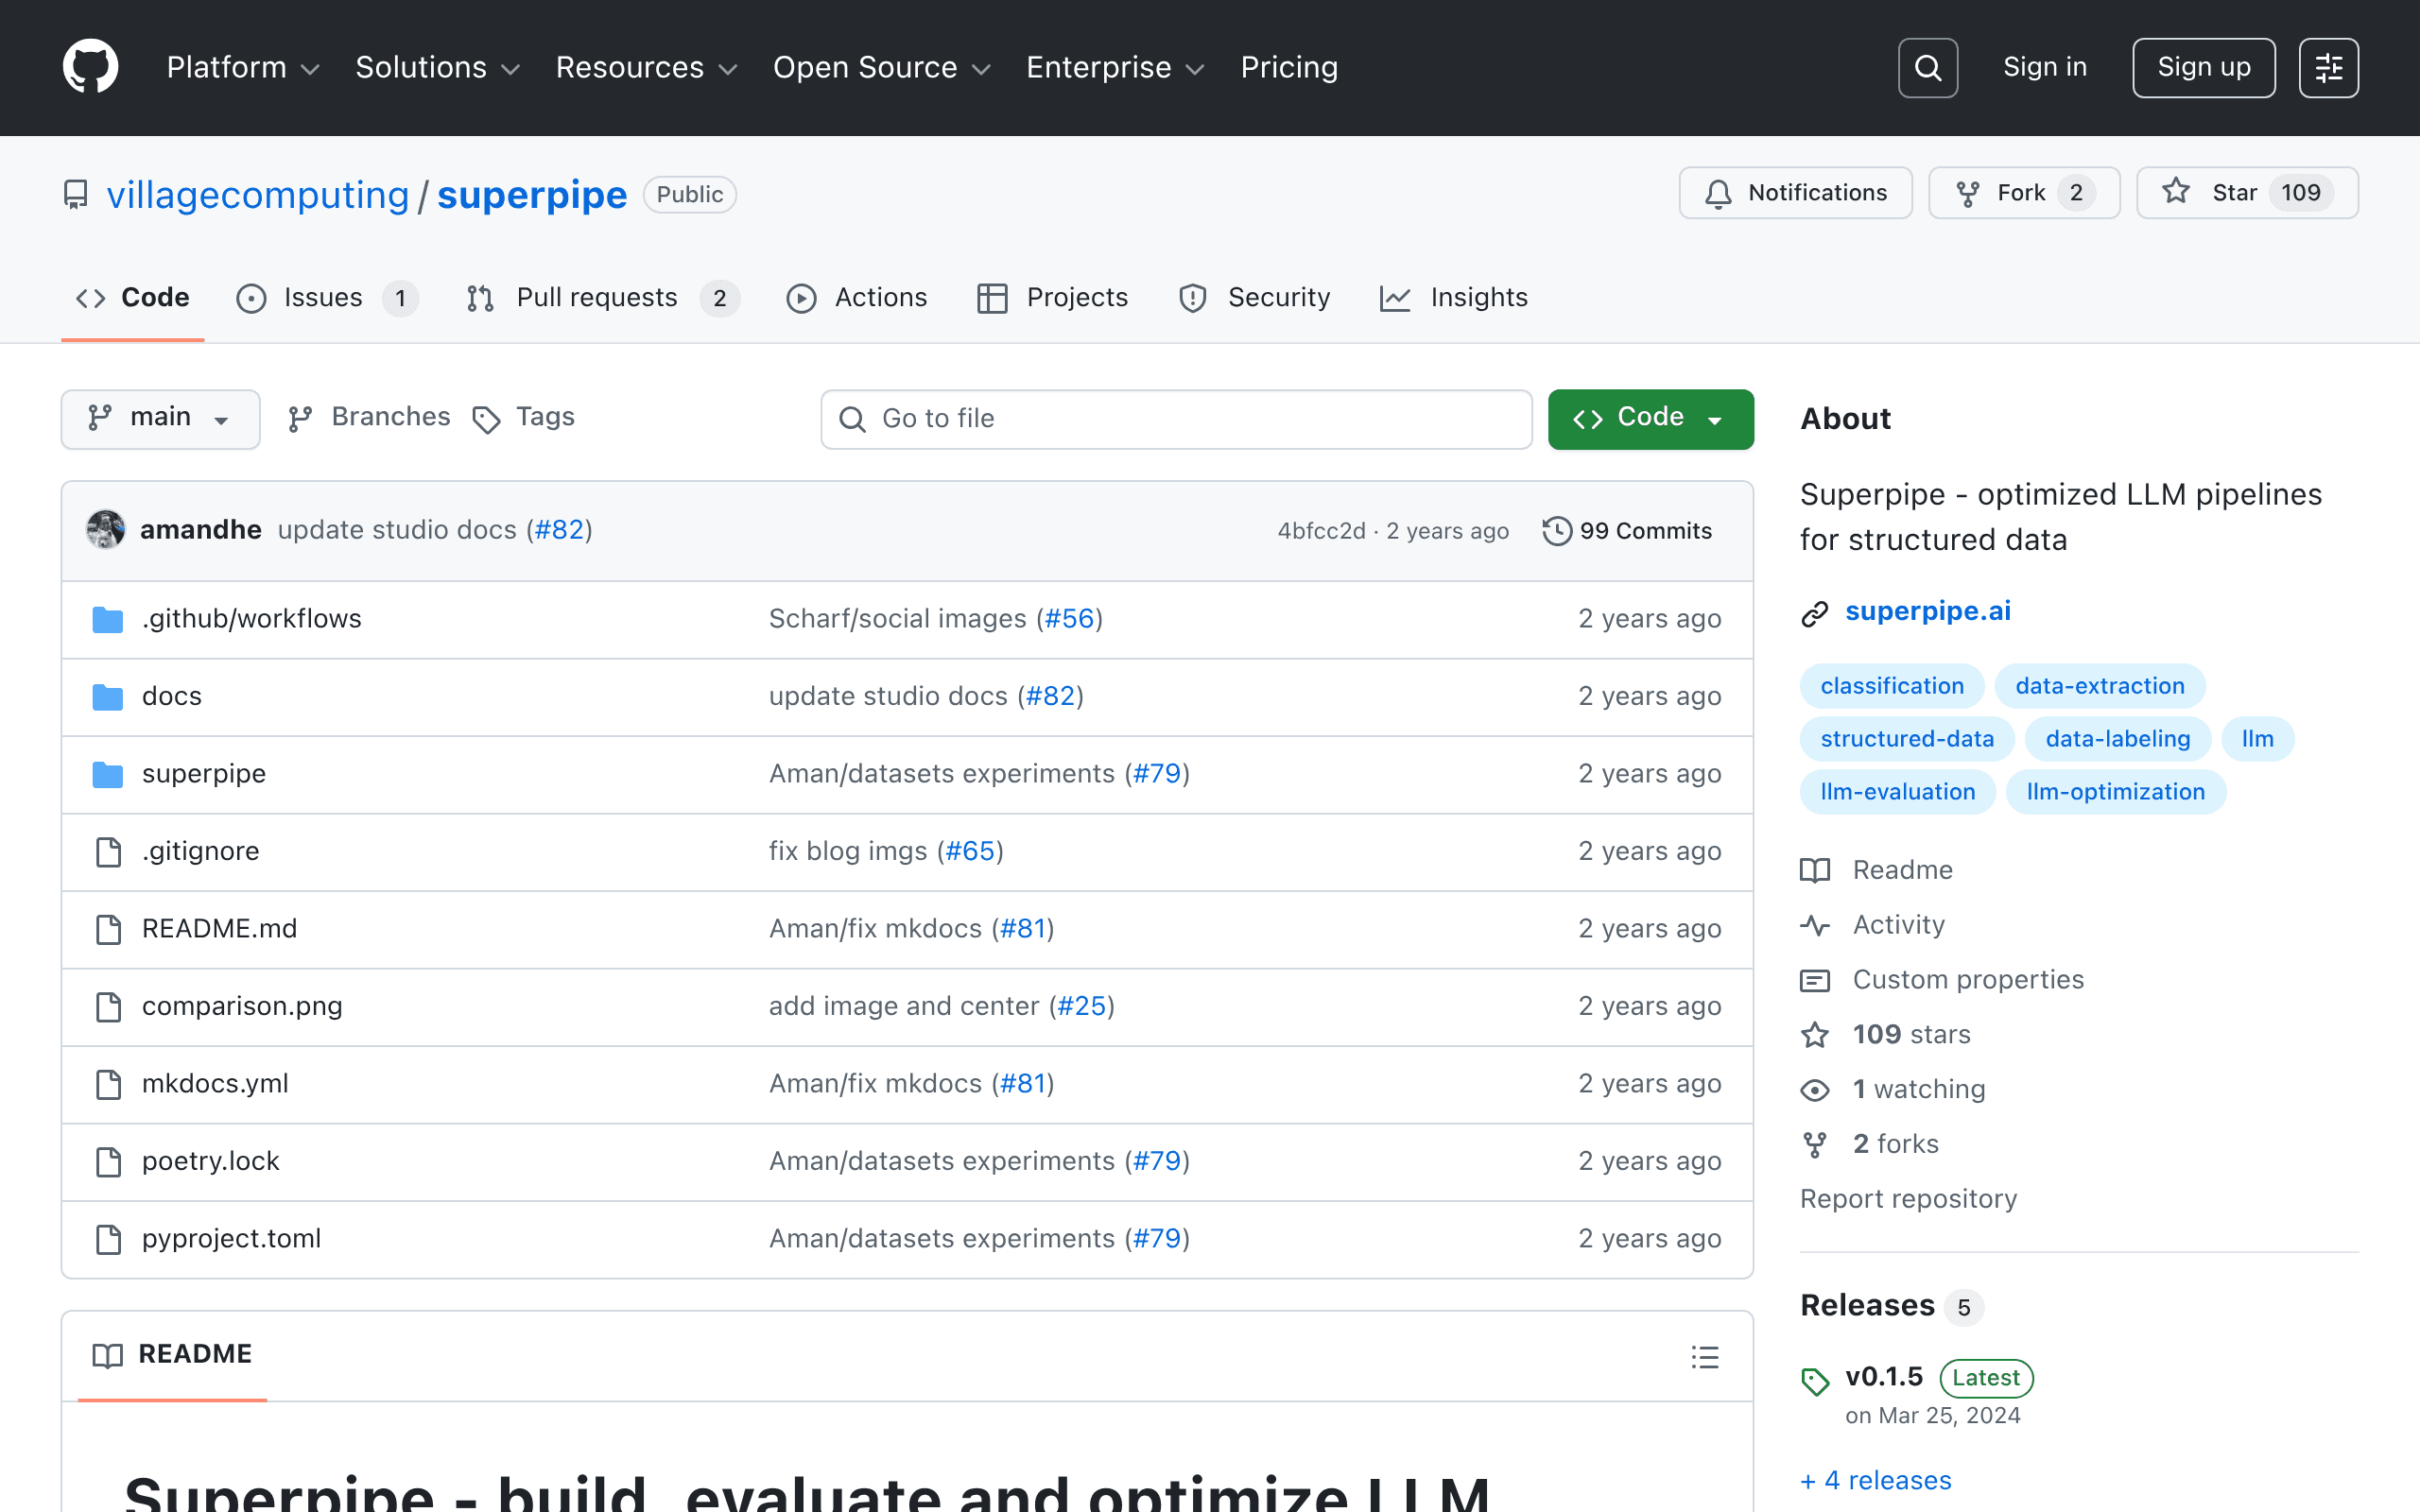View the 99 Commits history
The height and width of the screenshot is (1512, 2420).
pos(1627,531)
